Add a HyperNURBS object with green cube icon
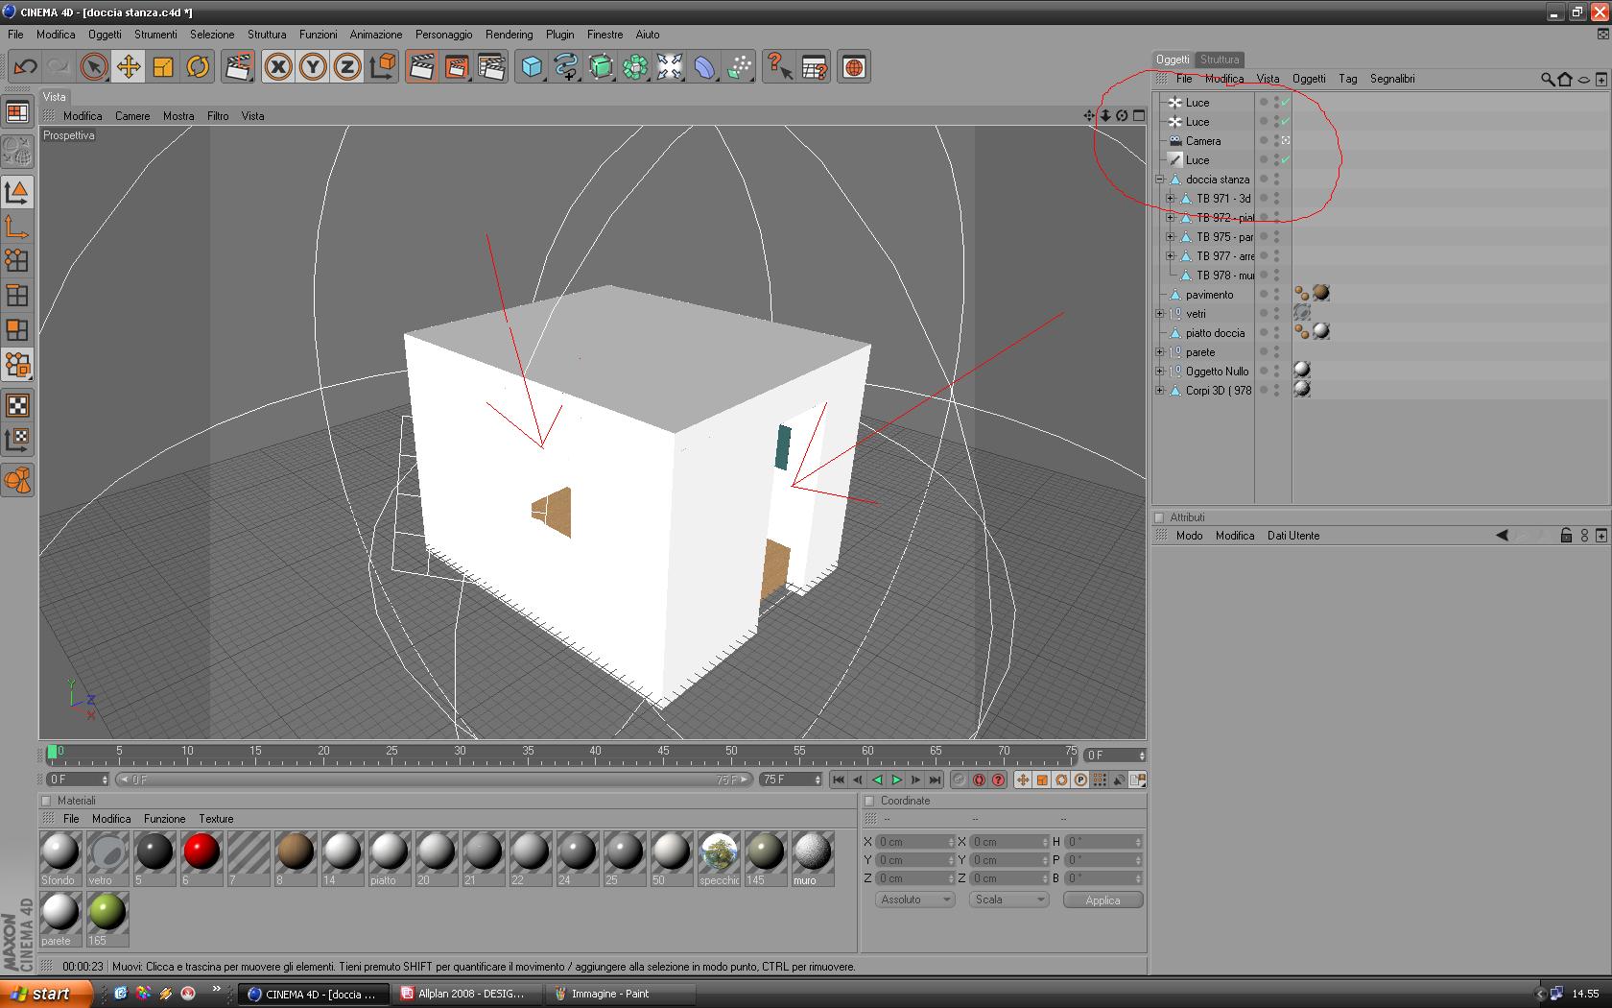The image size is (1612, 1008). (x=601, y=67)
